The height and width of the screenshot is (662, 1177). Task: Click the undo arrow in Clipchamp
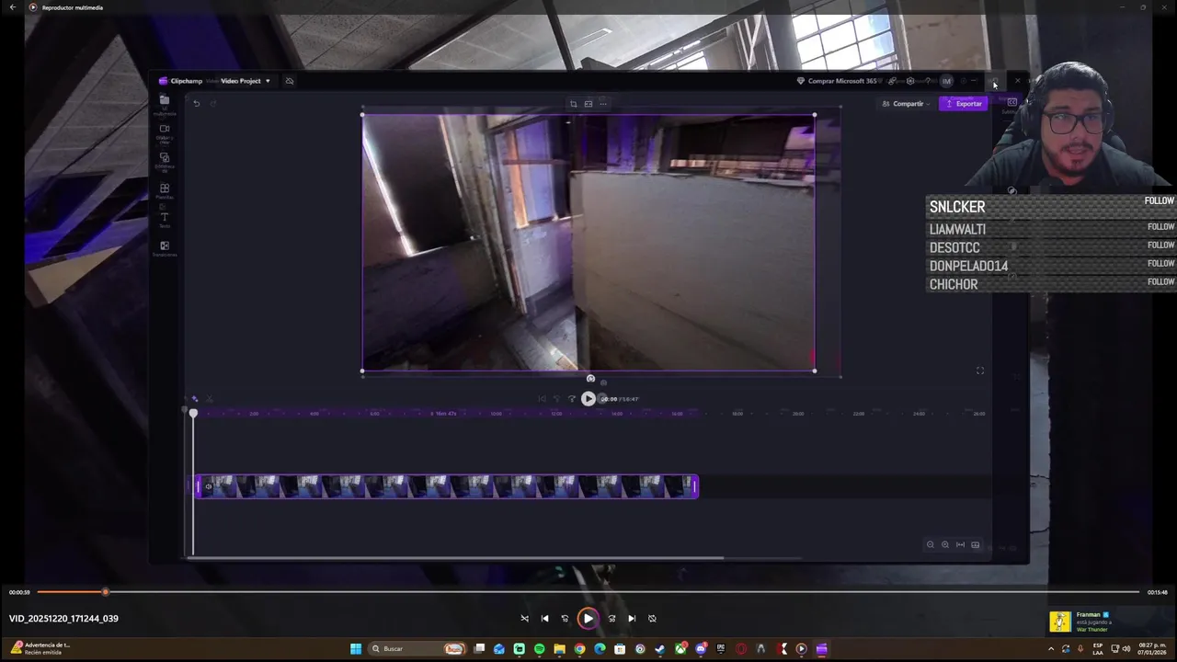196,104
